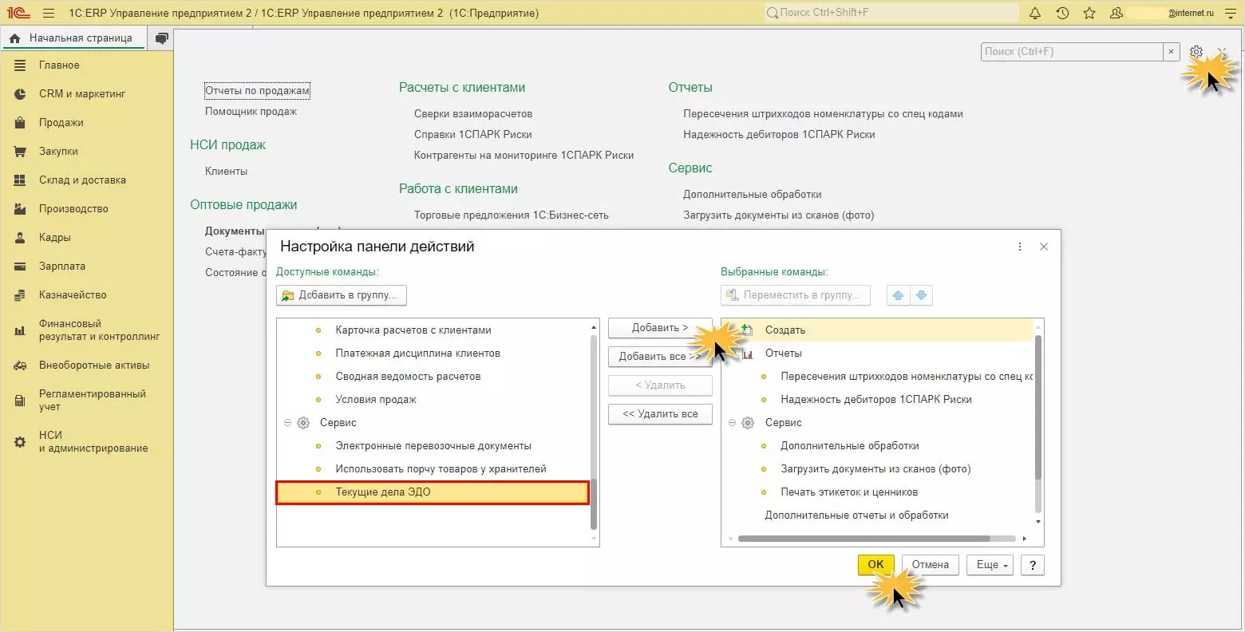Image resolution: width=1245 pixels, height=632 pixels.
Task: Open Финансовый результат и контроллинг section
Action: point(99,330)
